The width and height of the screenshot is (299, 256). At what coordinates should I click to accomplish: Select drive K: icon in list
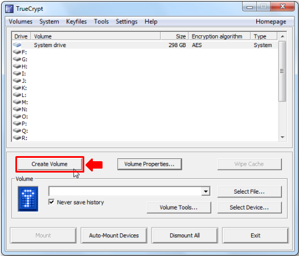(x=17, y=87)
